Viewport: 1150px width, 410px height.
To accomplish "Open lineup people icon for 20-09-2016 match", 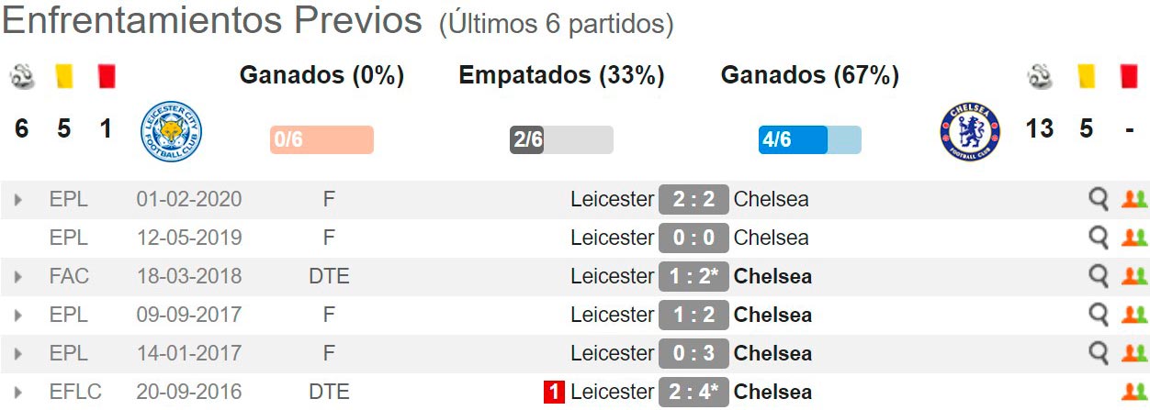I will pos(1135,392).
